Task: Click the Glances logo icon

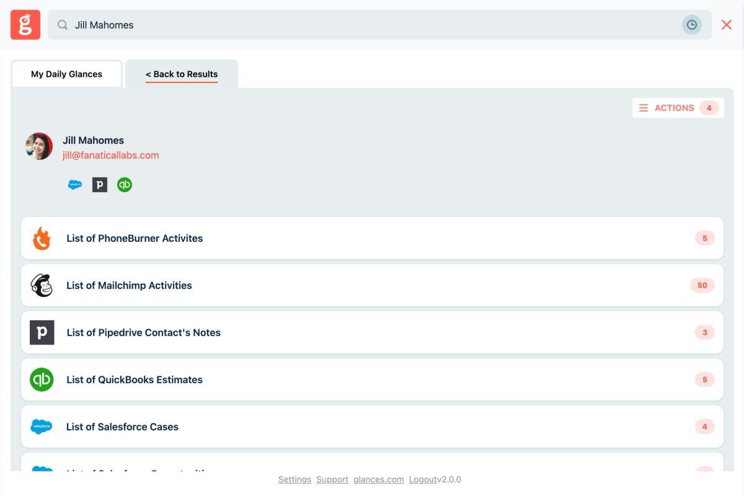Action: tap(25, 25)
